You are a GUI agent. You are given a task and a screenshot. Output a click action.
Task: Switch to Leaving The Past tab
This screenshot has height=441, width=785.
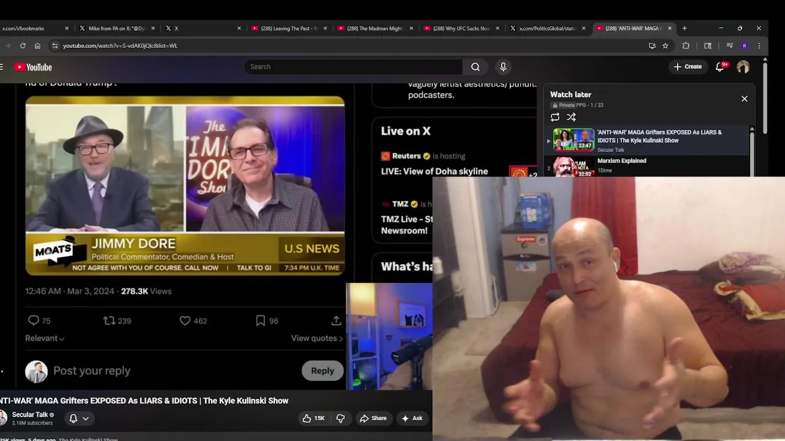[x=288, y=28]
